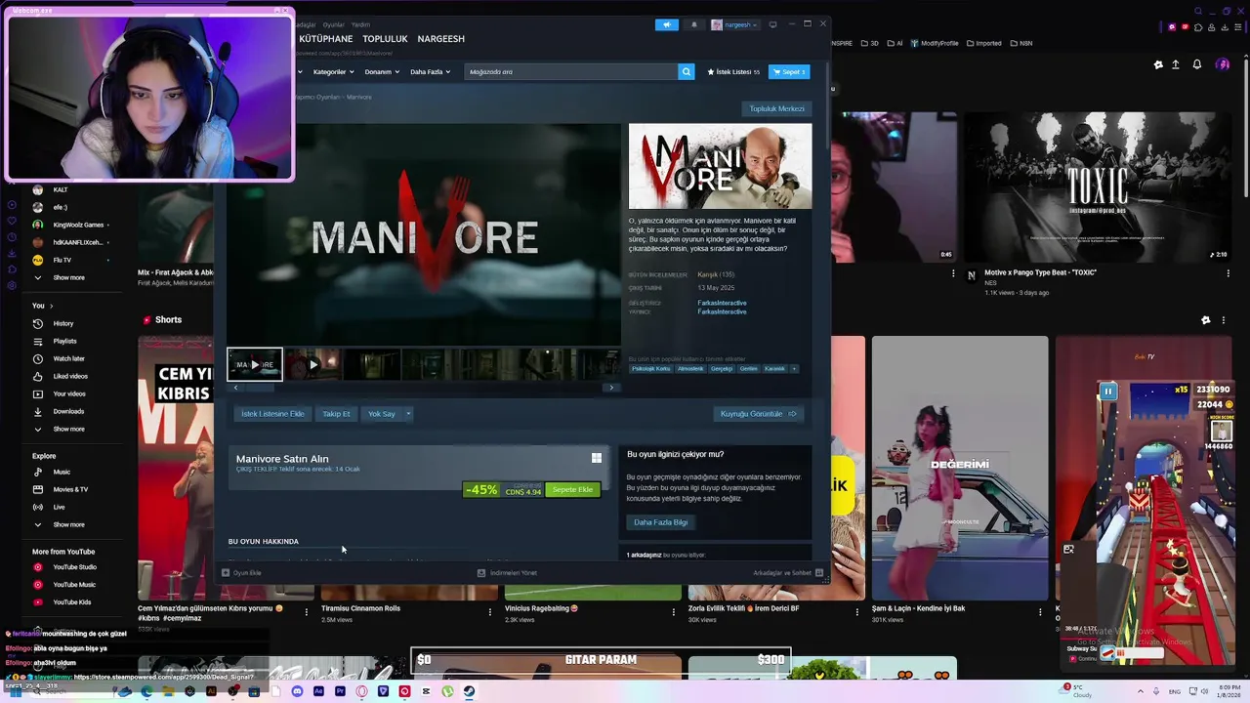The width and height of the screenshot is (1250, 703).
Task: Select Psikolojik Korku tag
Action: 651,368
